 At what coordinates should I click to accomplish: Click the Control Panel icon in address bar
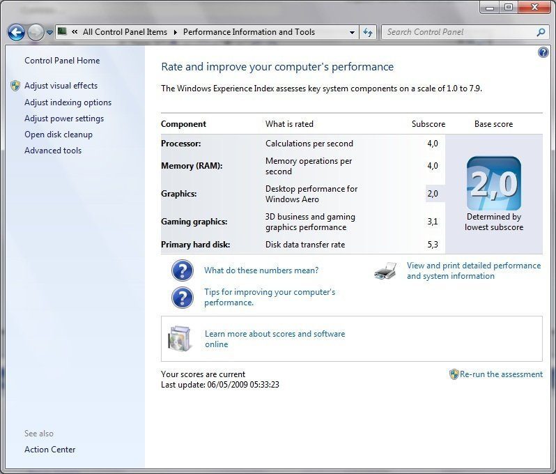coord(62,31)
